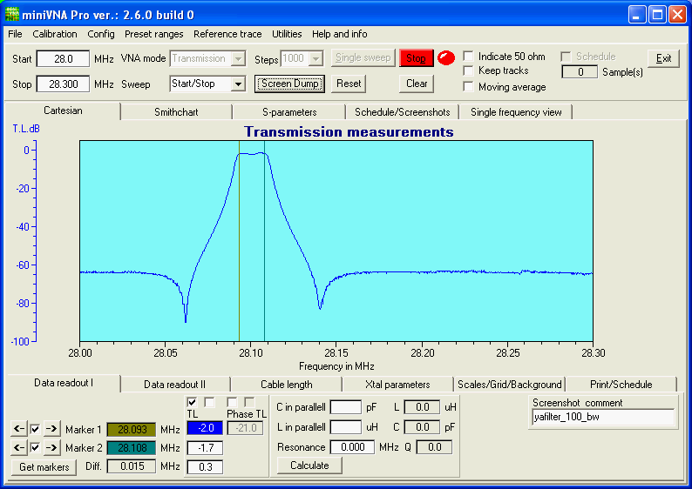Click the Screen Dump button
The height and width of the screenshot is (489, 692).
tap(290, 84)
